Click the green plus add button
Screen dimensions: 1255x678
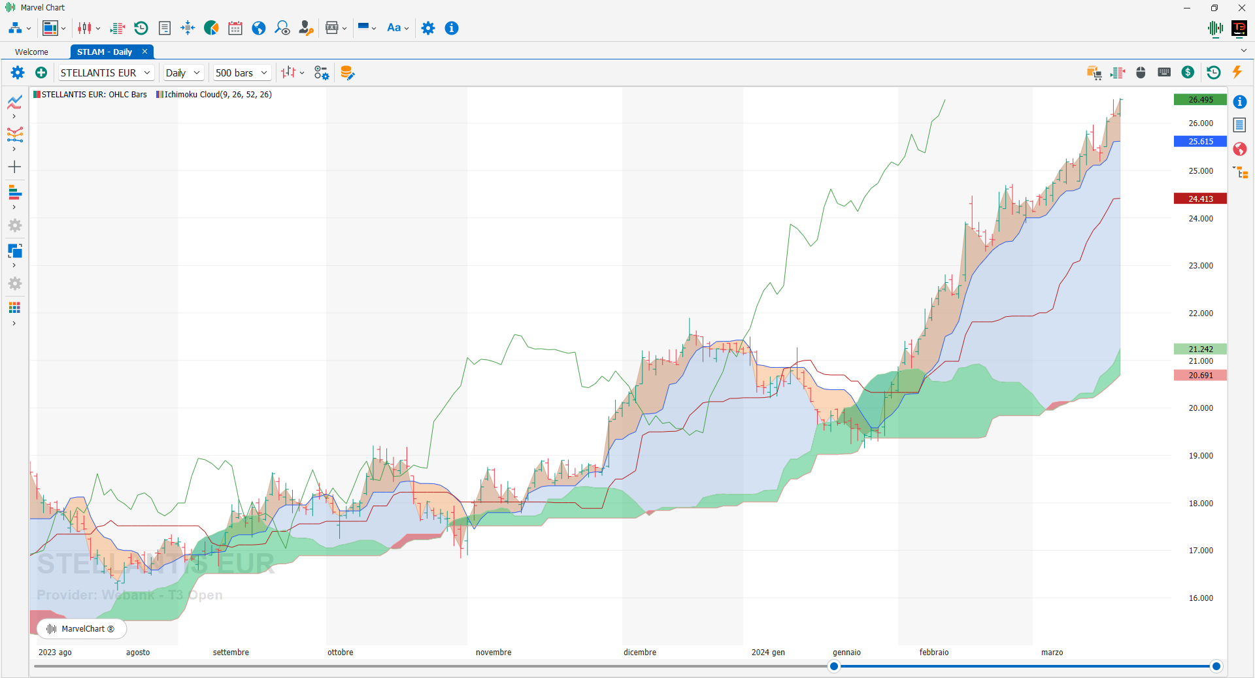click(41, 73)
